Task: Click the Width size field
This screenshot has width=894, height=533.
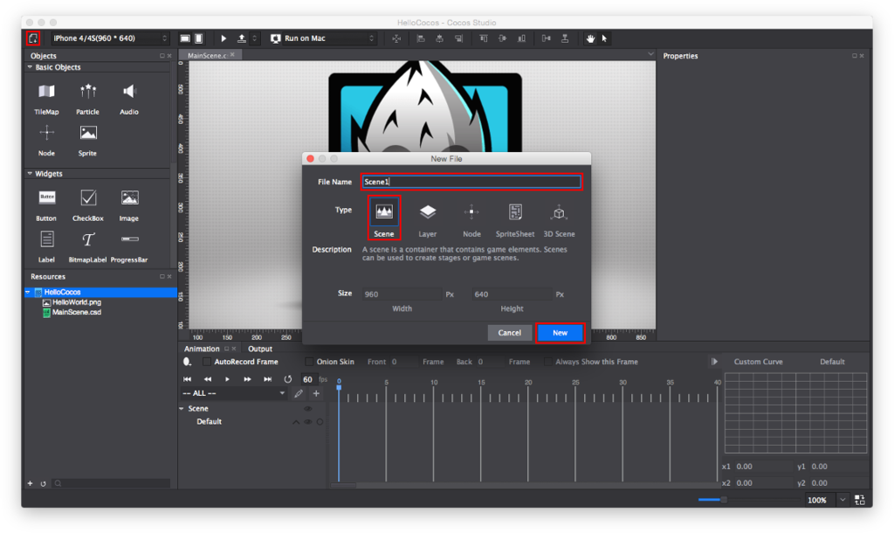Action: tap(402, 294)
